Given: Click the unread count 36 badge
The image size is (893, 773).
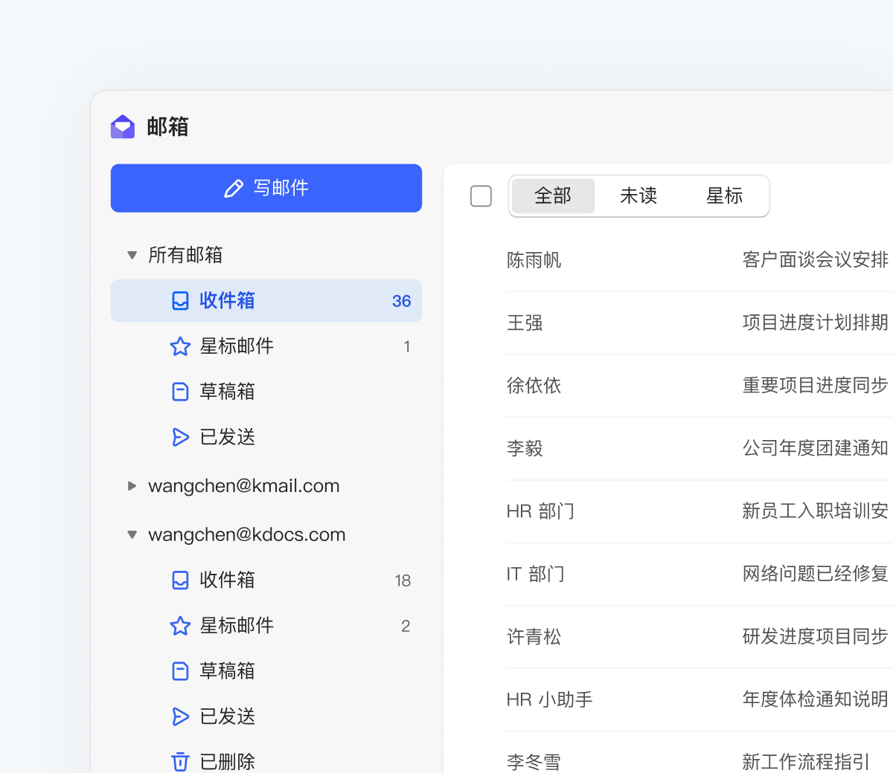Looking at the screenshot, I should [x=401, y=301].
